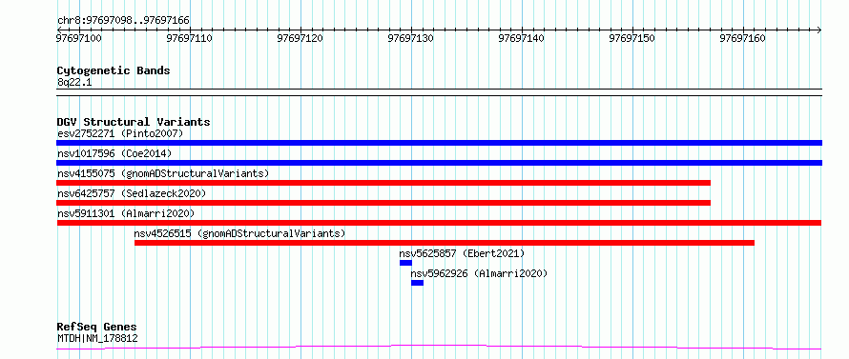Click the blue bar for nsv1017596
This screenshot has width=849, height=359.
point(439,163)
